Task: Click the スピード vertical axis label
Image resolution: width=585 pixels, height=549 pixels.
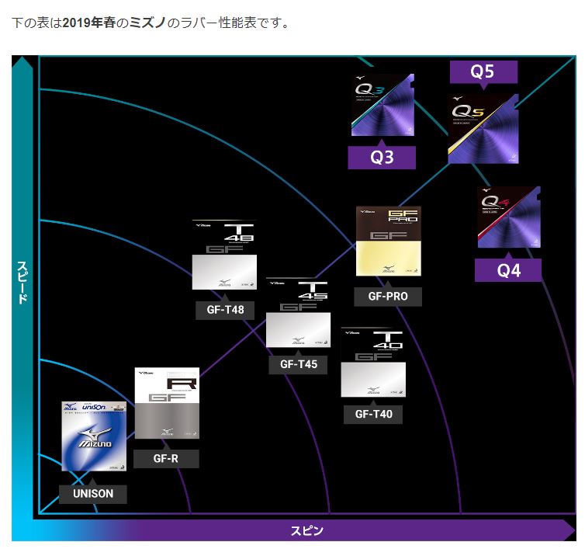Action: [x=22, y=283]
